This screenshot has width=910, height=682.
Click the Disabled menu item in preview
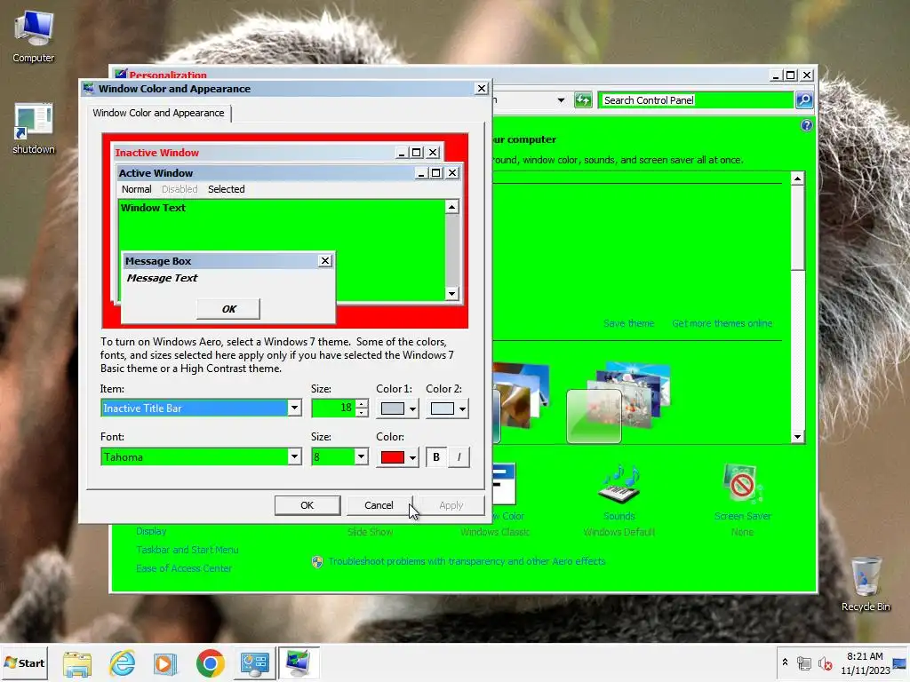point(180,189)
